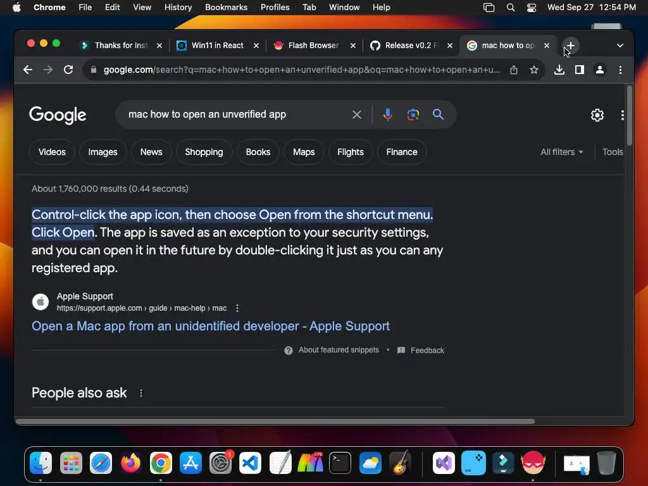Toggle Chrome side panel icon
The image size is (648, 486).
tap(580, 70)
